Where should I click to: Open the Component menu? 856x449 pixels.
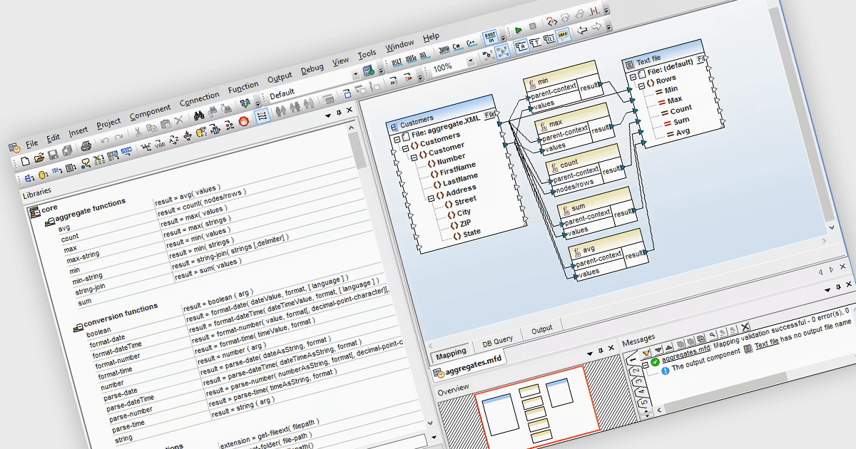point(150,113)
